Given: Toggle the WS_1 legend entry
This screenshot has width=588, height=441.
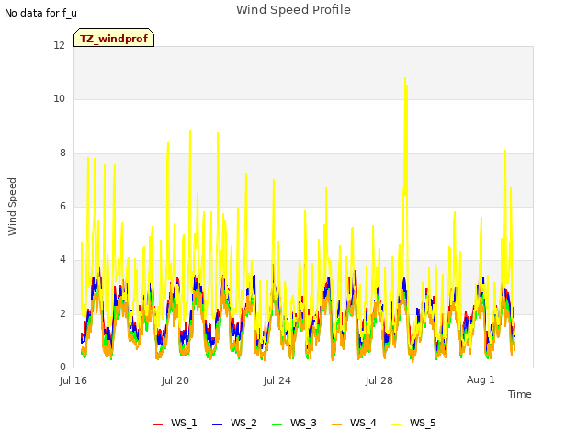Looking at the screenshot, I should click(x=175, y=423).
